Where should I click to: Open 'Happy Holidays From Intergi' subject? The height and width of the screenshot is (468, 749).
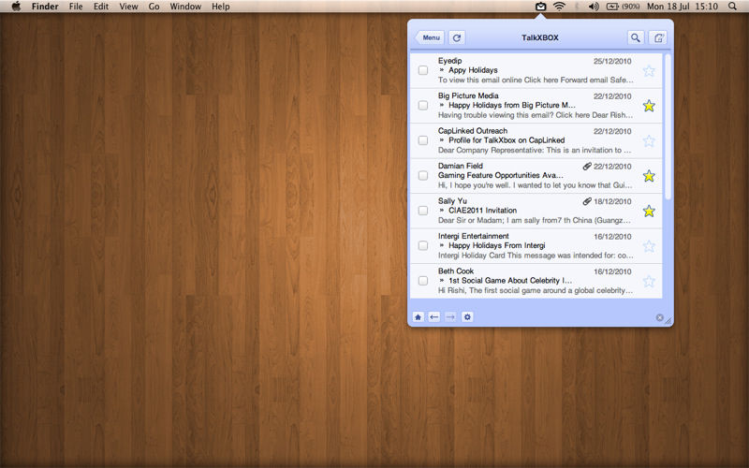coord(497,245)
